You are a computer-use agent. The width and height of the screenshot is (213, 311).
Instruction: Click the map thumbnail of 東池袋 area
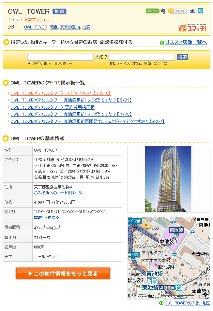[x=169, y=258]
